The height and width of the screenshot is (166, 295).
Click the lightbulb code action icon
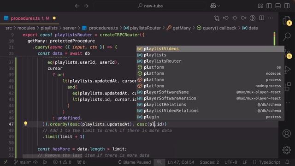coord(26,124)
